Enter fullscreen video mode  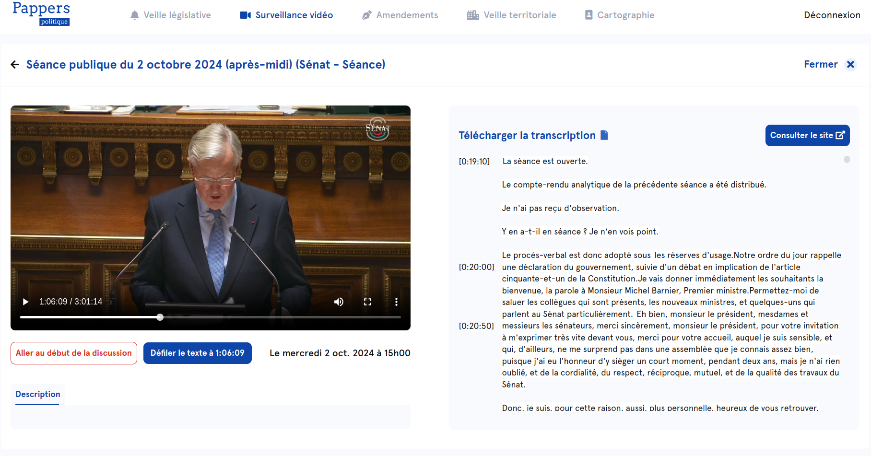pyautogui.click(x=367, y=302)
